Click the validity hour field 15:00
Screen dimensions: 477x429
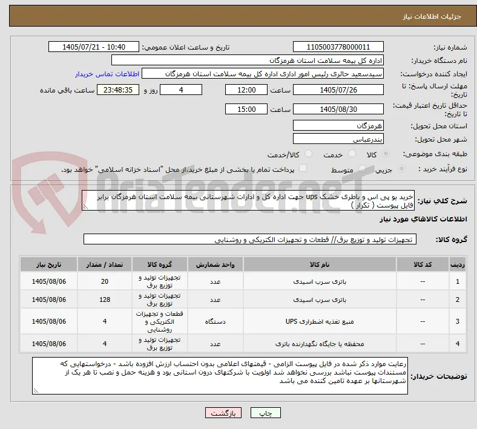[x=246, y=109]
